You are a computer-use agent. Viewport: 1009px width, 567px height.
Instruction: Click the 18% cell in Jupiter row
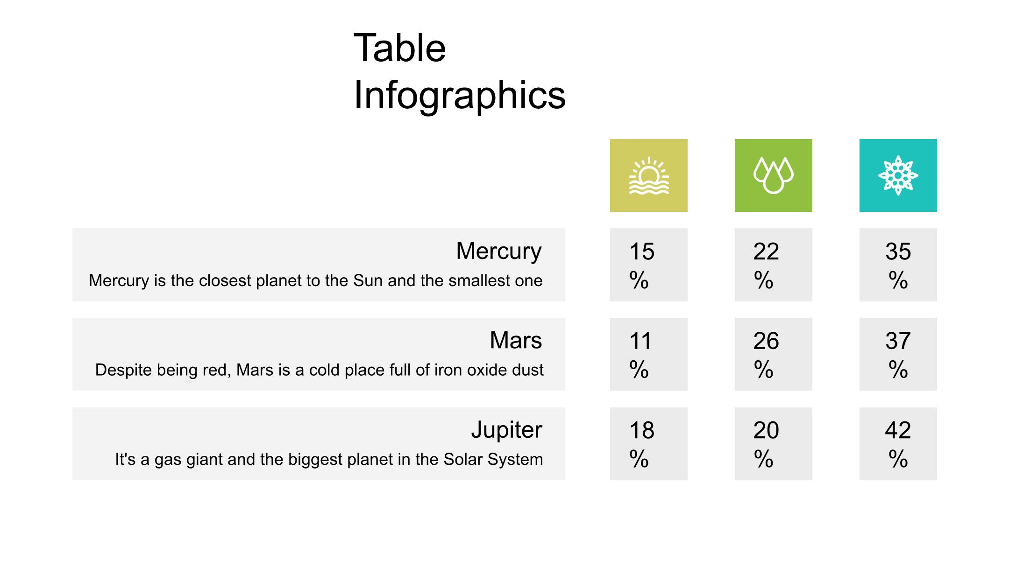tap(648, 444)
